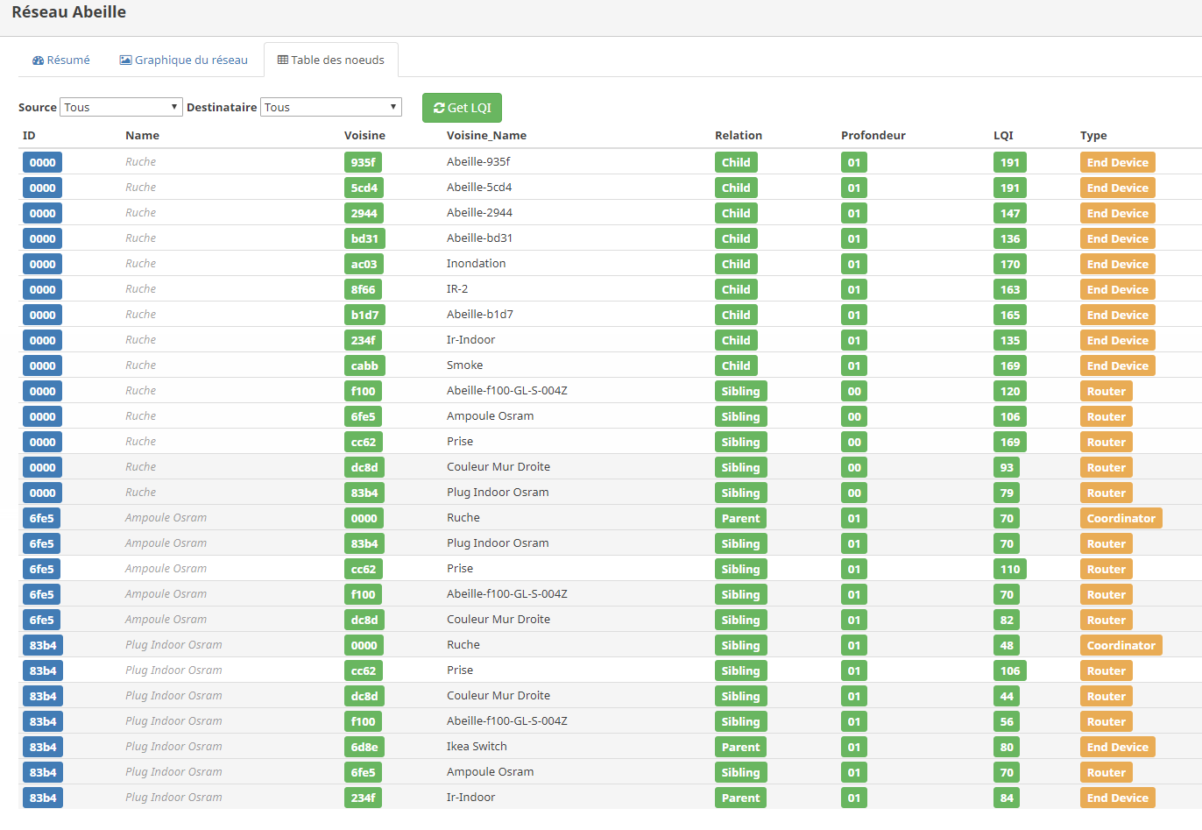Click the Voisine column header
The image size is (1202, 830).
(364, 135)
